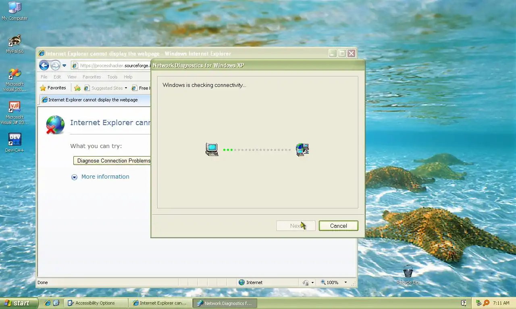The image size is (516, 309).
Task: Open the Favorites menu in the menu bar
Action: point(92,77)
